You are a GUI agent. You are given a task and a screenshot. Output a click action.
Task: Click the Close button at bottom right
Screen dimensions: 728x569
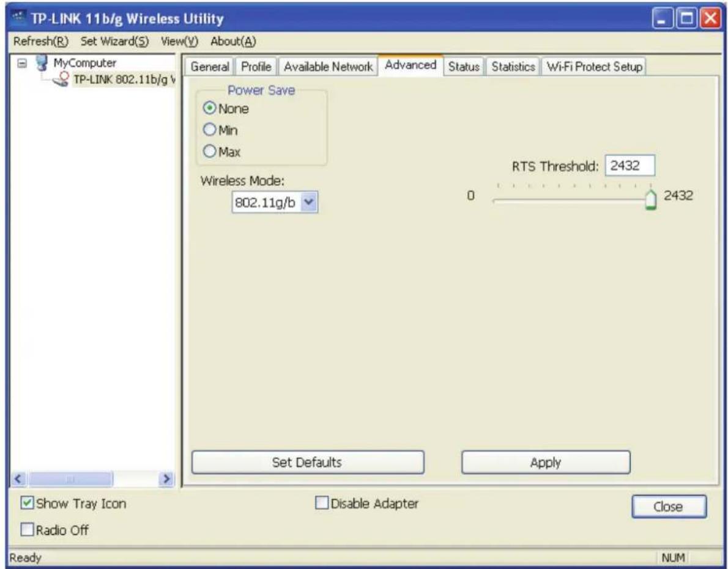[x=669, y=507]
